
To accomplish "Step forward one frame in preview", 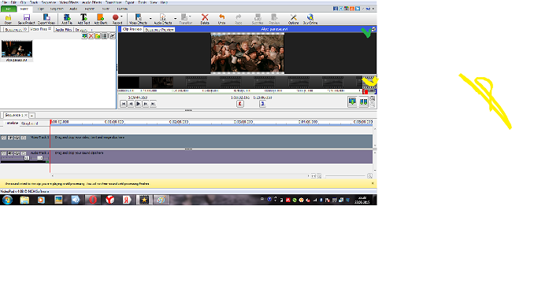I will pos(146,104).
